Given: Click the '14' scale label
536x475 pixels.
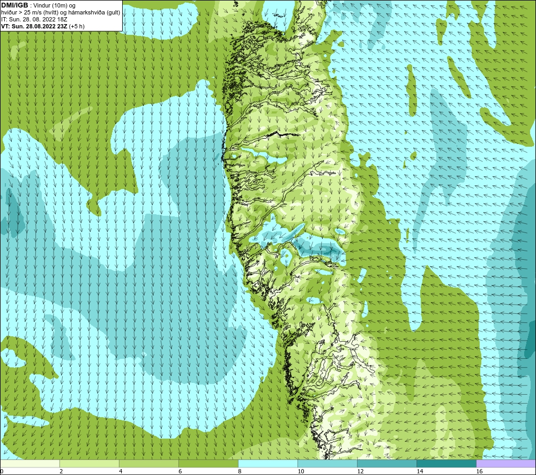Looking at the screenshot, I should click(420, 471).
